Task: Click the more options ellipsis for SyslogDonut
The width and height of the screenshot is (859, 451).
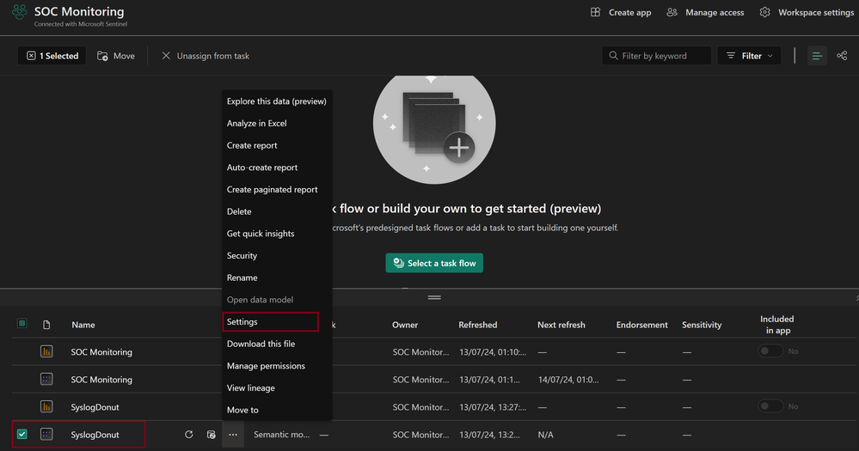Action: [233, 435]
